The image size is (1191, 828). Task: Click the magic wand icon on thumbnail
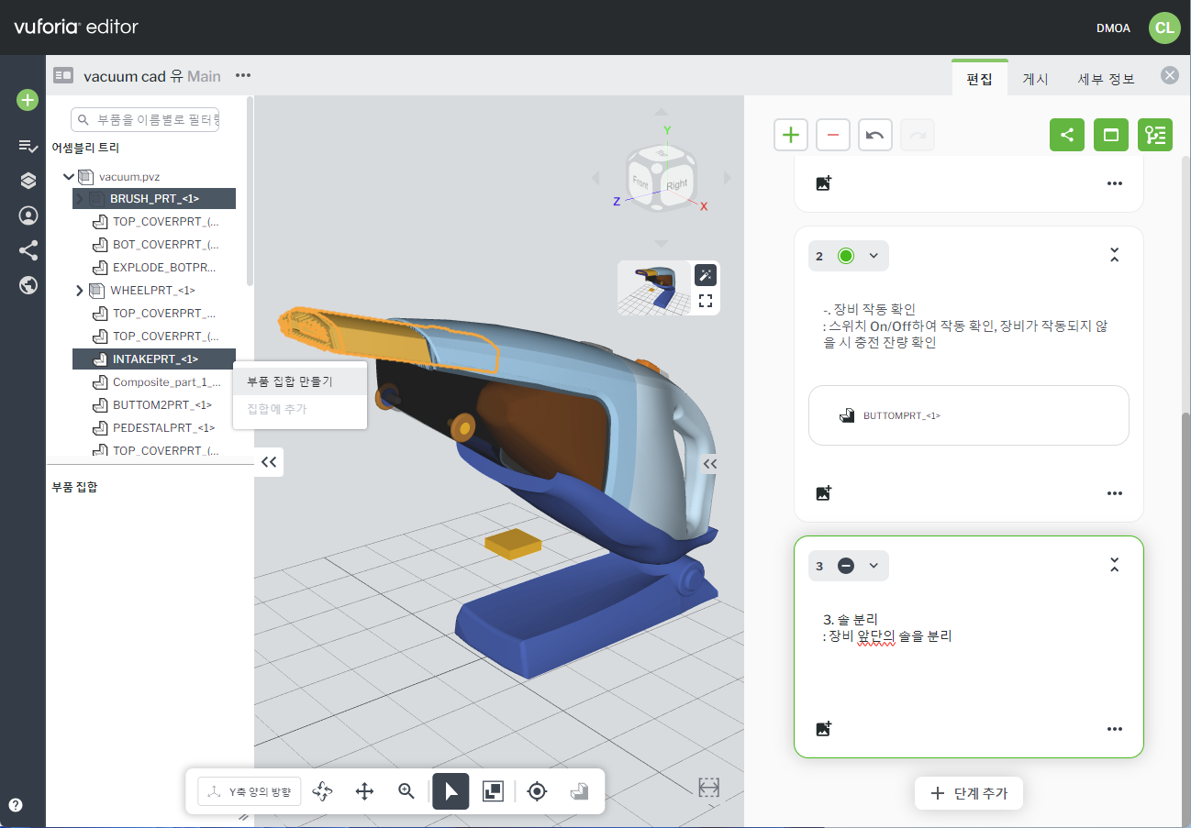(x=705, y=275)
